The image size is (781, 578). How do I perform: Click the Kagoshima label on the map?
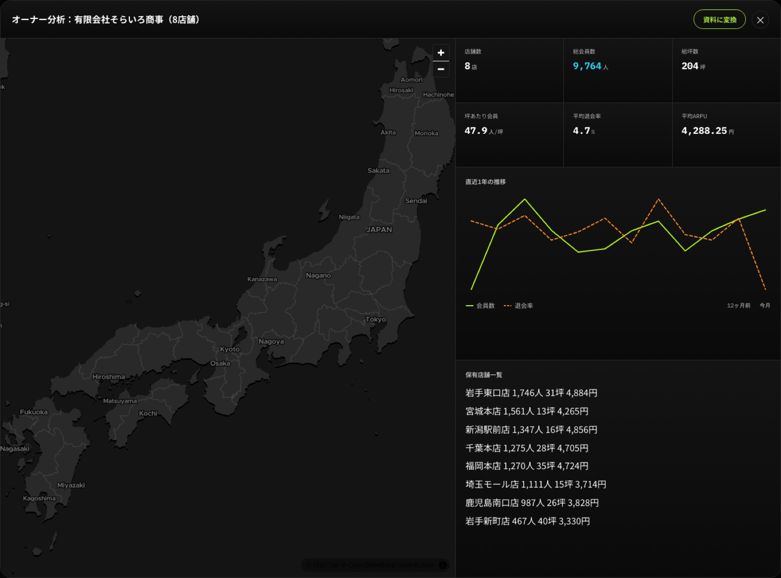coord(39,498)
